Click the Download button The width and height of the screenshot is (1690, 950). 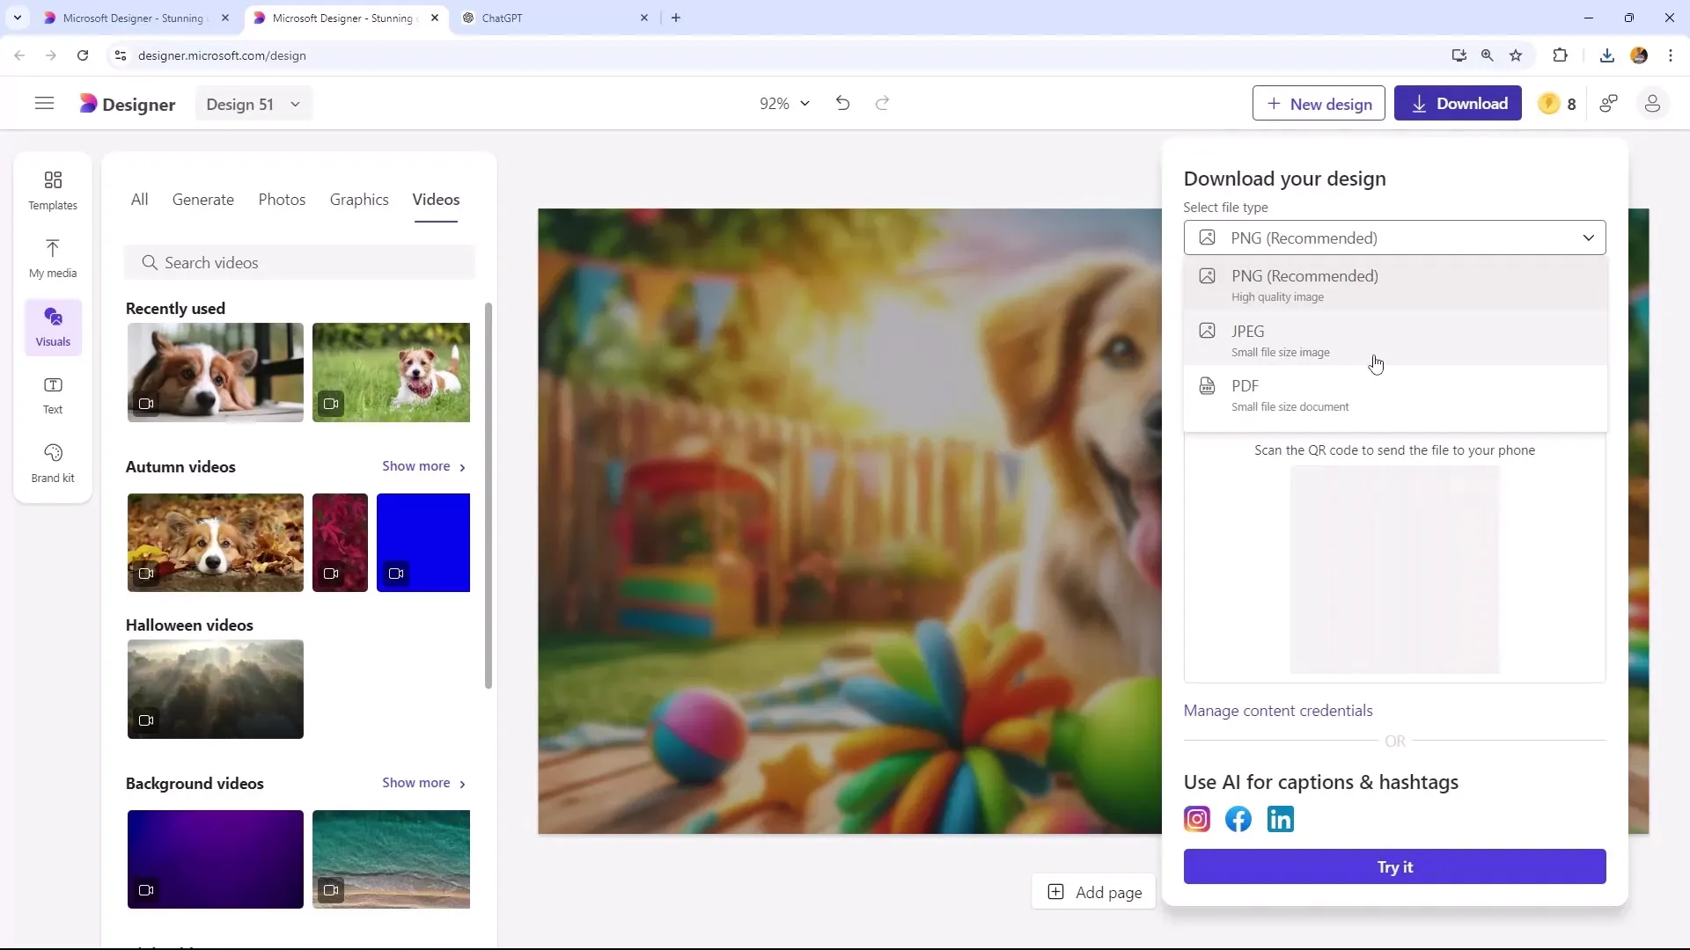point(1461,105)
